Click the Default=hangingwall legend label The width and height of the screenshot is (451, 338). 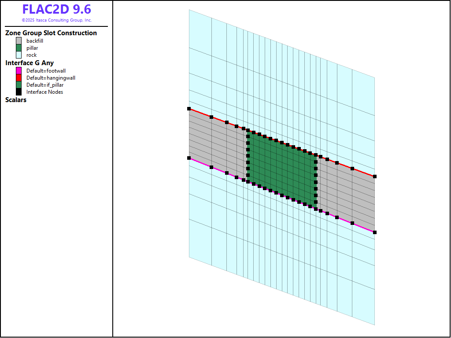coord(51,78)
